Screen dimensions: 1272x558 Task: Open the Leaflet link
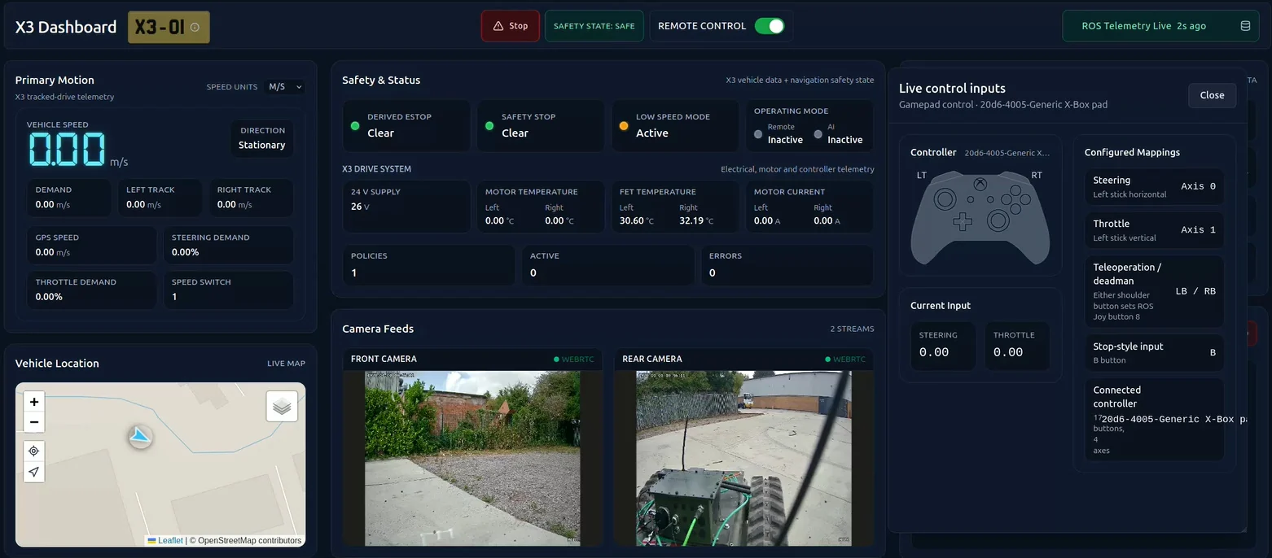(x=170, y=540)
